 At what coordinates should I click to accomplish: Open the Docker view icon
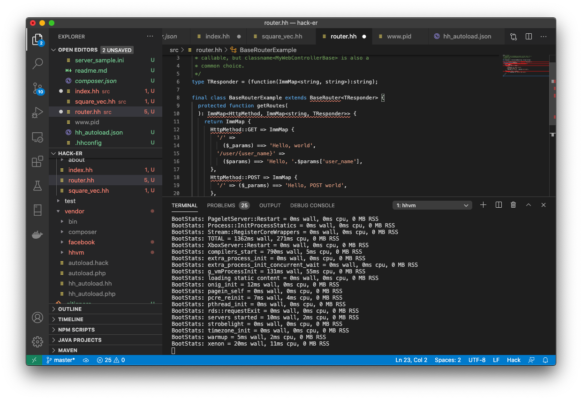(x=38, y=234)
